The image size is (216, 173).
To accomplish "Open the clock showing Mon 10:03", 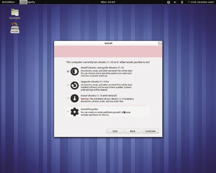I will (108, 2).
